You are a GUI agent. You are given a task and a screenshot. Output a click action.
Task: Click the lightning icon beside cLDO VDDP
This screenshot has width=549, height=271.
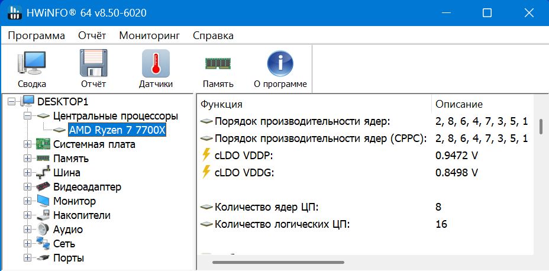pos(206,156)
